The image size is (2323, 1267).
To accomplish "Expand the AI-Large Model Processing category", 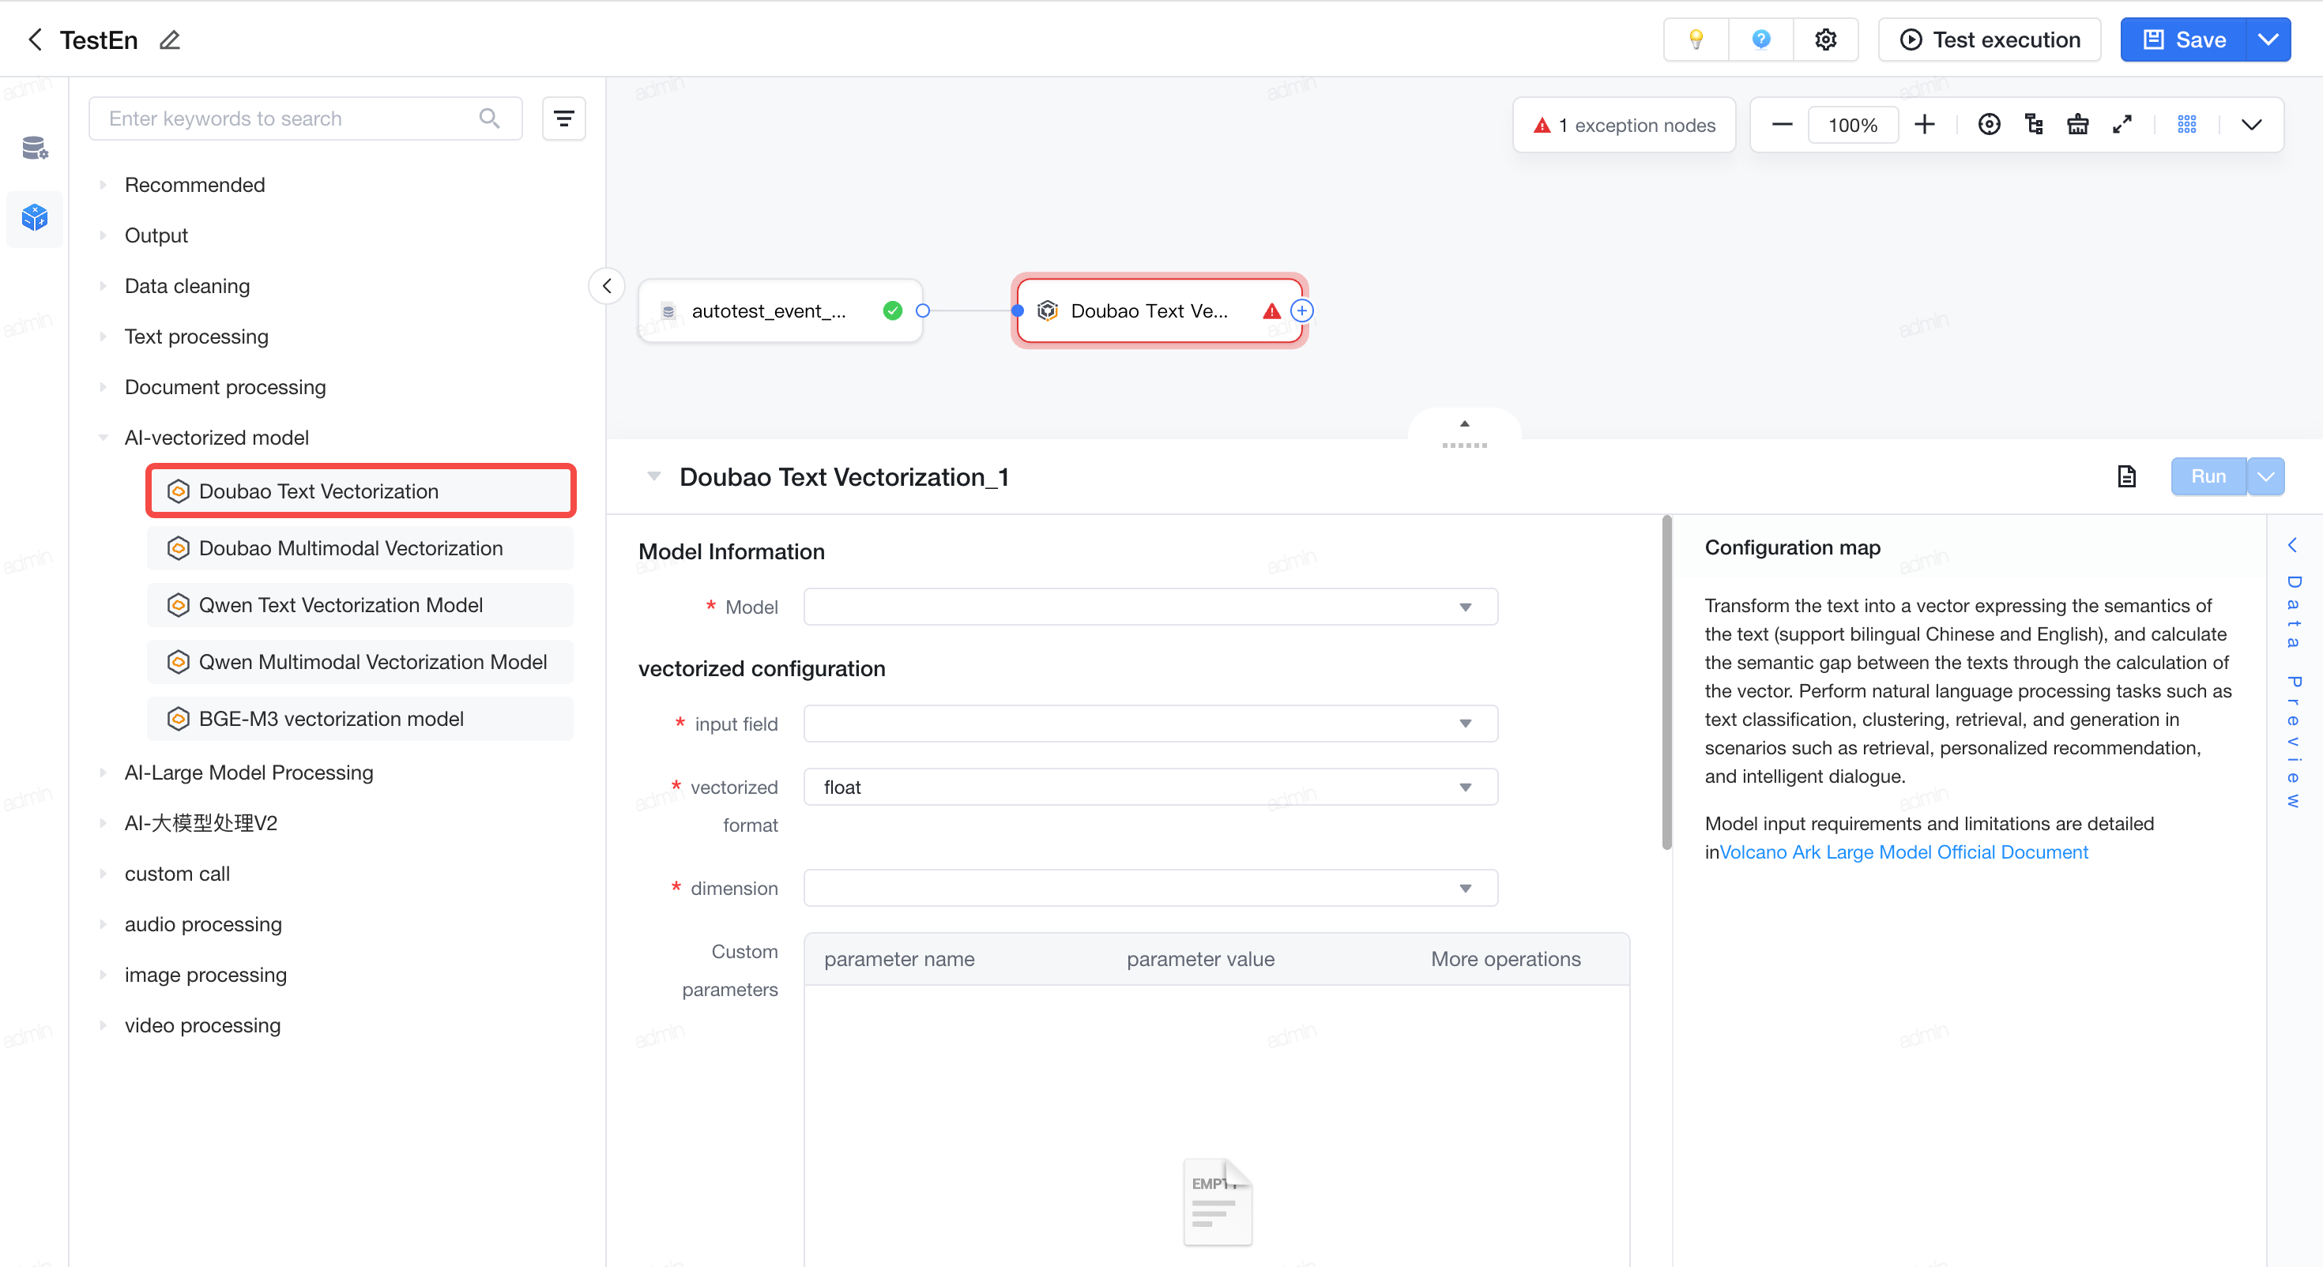I will coord(248,773).
